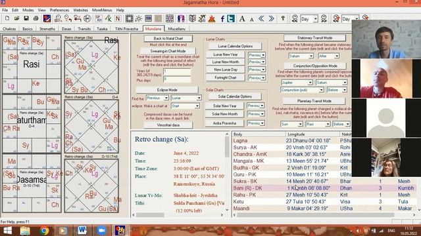Open Google Chrome from the taskbar
This screenshot has height=236, width=421.
[x=44, y=231]
